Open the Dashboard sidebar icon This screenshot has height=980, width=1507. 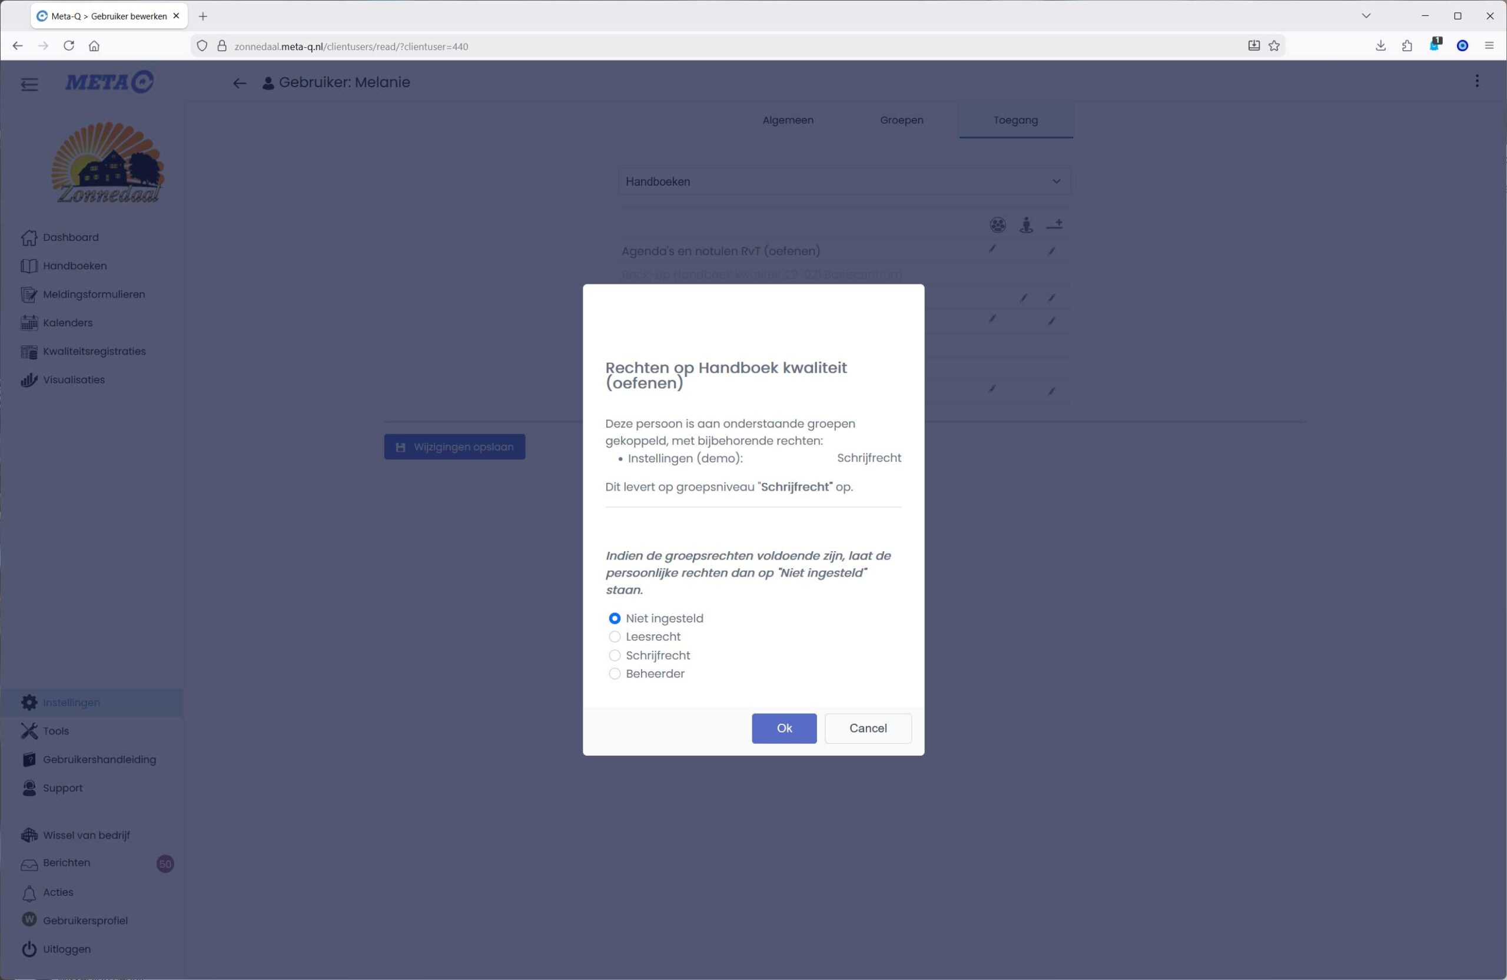(28, 237)
